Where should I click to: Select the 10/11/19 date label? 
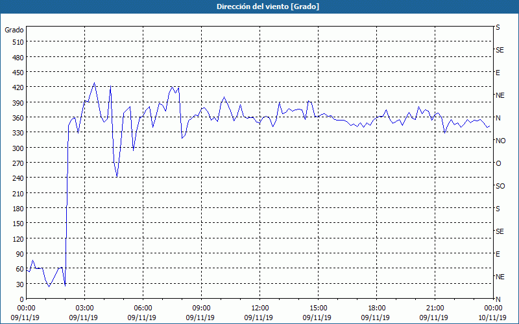pos(492,318)
